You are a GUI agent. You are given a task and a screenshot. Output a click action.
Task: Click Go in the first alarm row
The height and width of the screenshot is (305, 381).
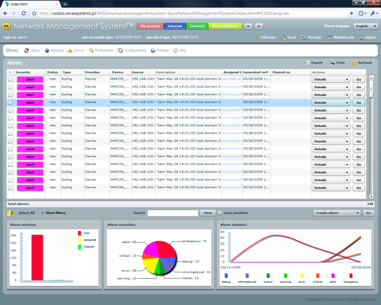359,79
